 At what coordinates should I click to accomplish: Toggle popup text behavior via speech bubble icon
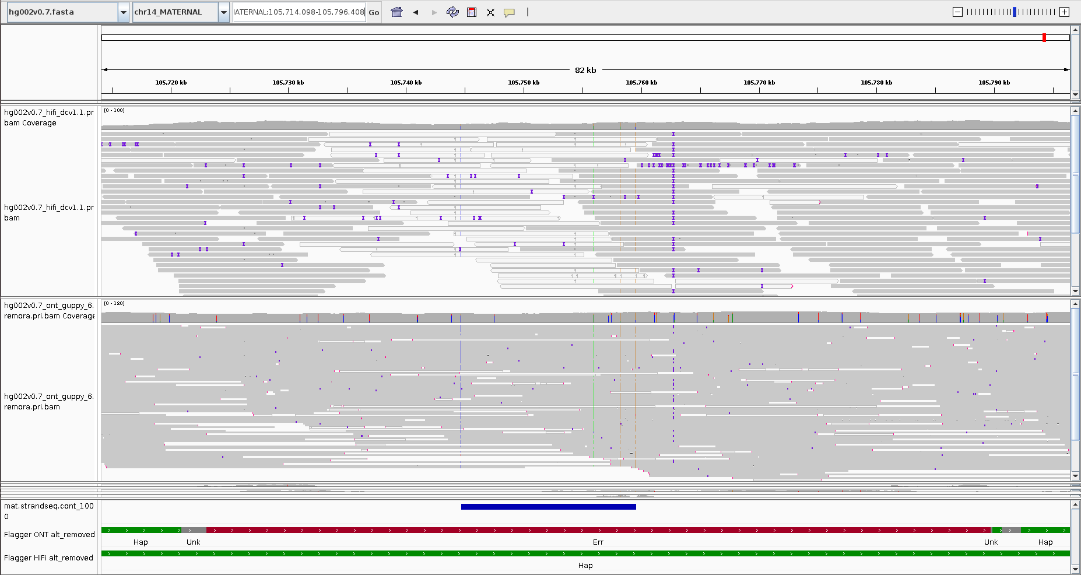508,12
